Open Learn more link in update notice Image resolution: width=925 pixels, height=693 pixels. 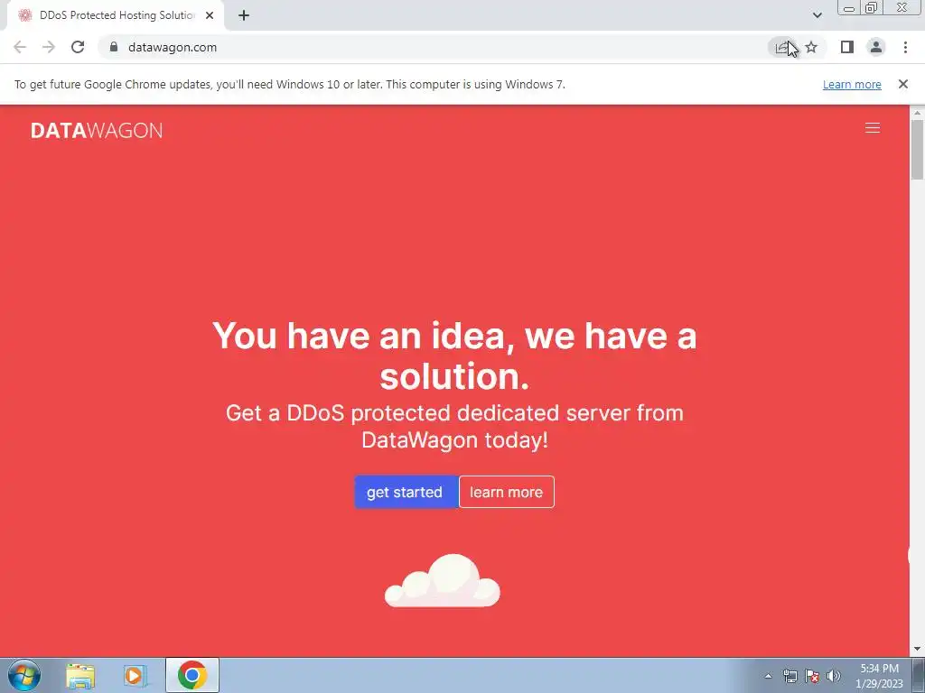tap(852, 84)
